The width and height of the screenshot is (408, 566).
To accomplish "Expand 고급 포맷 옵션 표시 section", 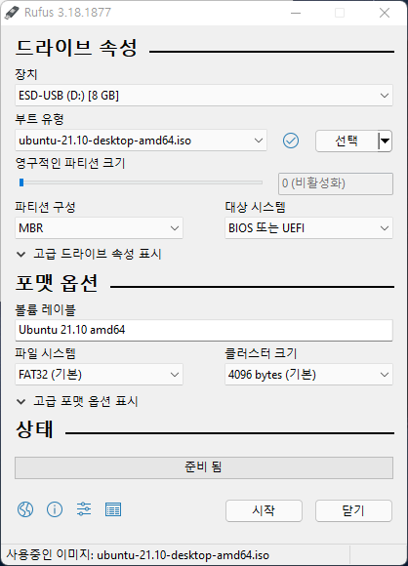I will [77, 401].
